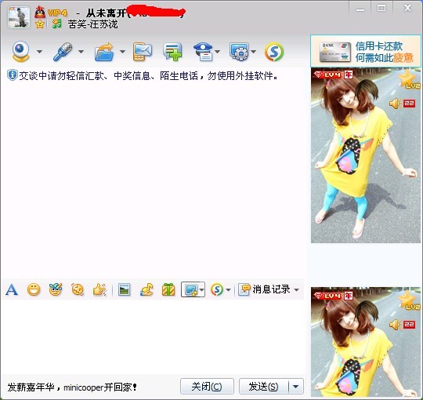Click the song status 苦笑-汪苏泷

(x=92, y=24)
